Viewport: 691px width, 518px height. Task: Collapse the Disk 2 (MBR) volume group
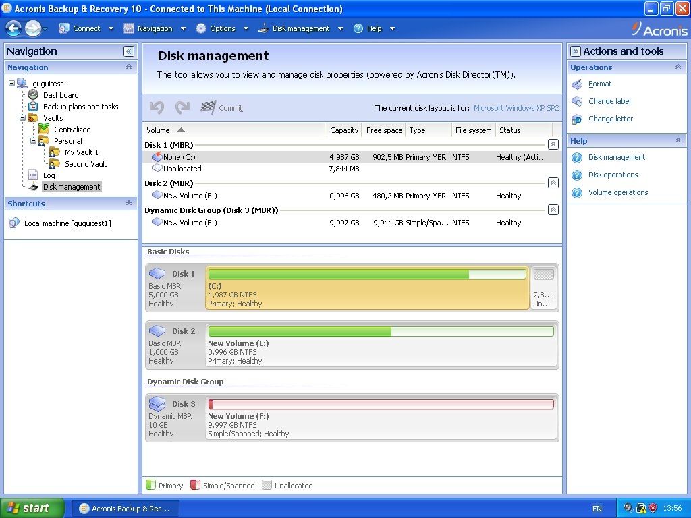[x=553, y=183]
